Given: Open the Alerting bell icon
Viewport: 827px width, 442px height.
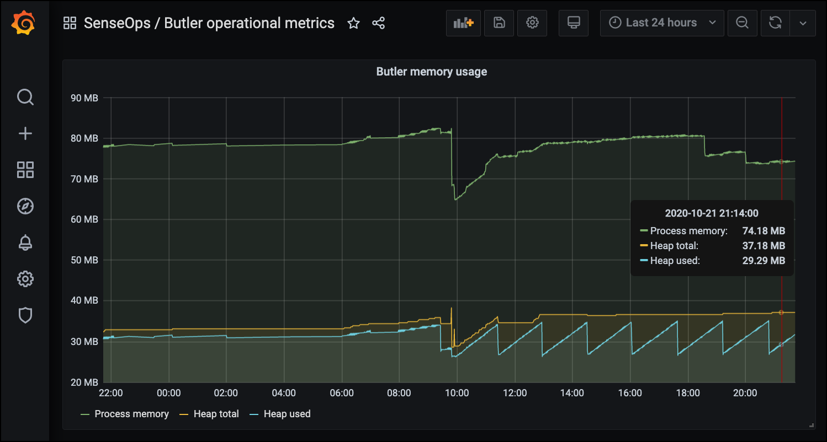Looking at the screenshot, I should tap(25, 242).
